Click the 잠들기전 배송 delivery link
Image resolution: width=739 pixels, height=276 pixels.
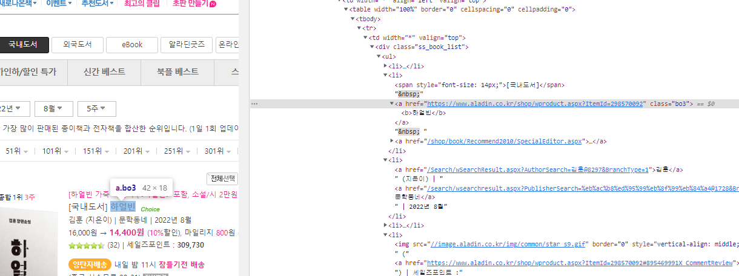182,264
